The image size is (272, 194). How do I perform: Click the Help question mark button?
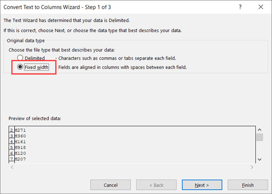[240, 8]
